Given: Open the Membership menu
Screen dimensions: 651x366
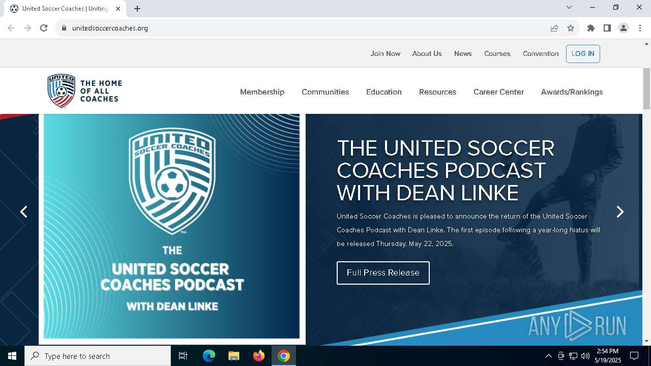Looking at the screenshot, I should 262,92.
